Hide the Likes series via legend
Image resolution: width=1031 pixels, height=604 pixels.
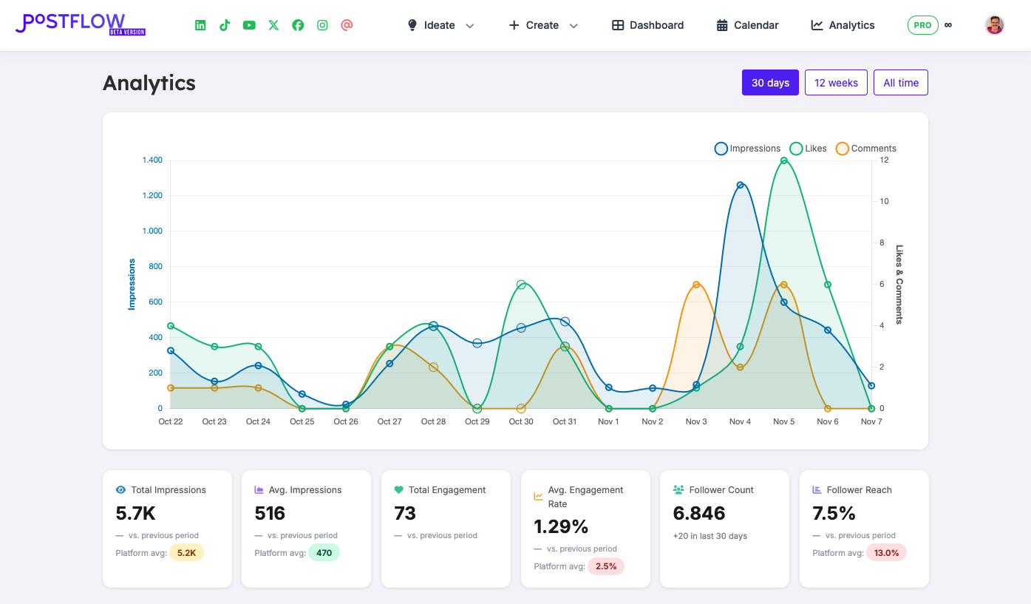point(808,148)
